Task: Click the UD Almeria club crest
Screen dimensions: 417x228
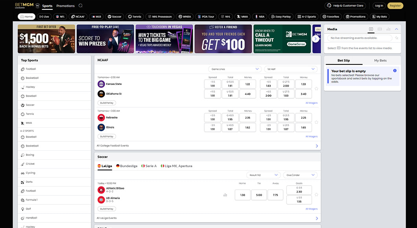Action: (x=101, y=200)
